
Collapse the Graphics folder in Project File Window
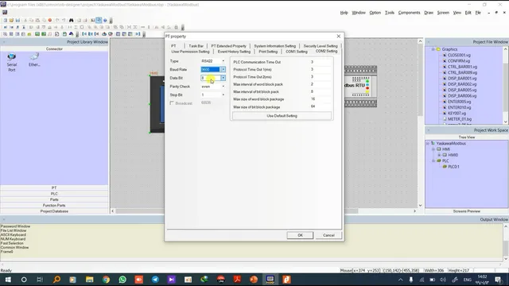tap(433, 49)
